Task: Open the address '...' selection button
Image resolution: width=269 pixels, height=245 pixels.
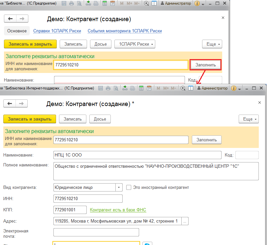Action: tap(185, 221)
